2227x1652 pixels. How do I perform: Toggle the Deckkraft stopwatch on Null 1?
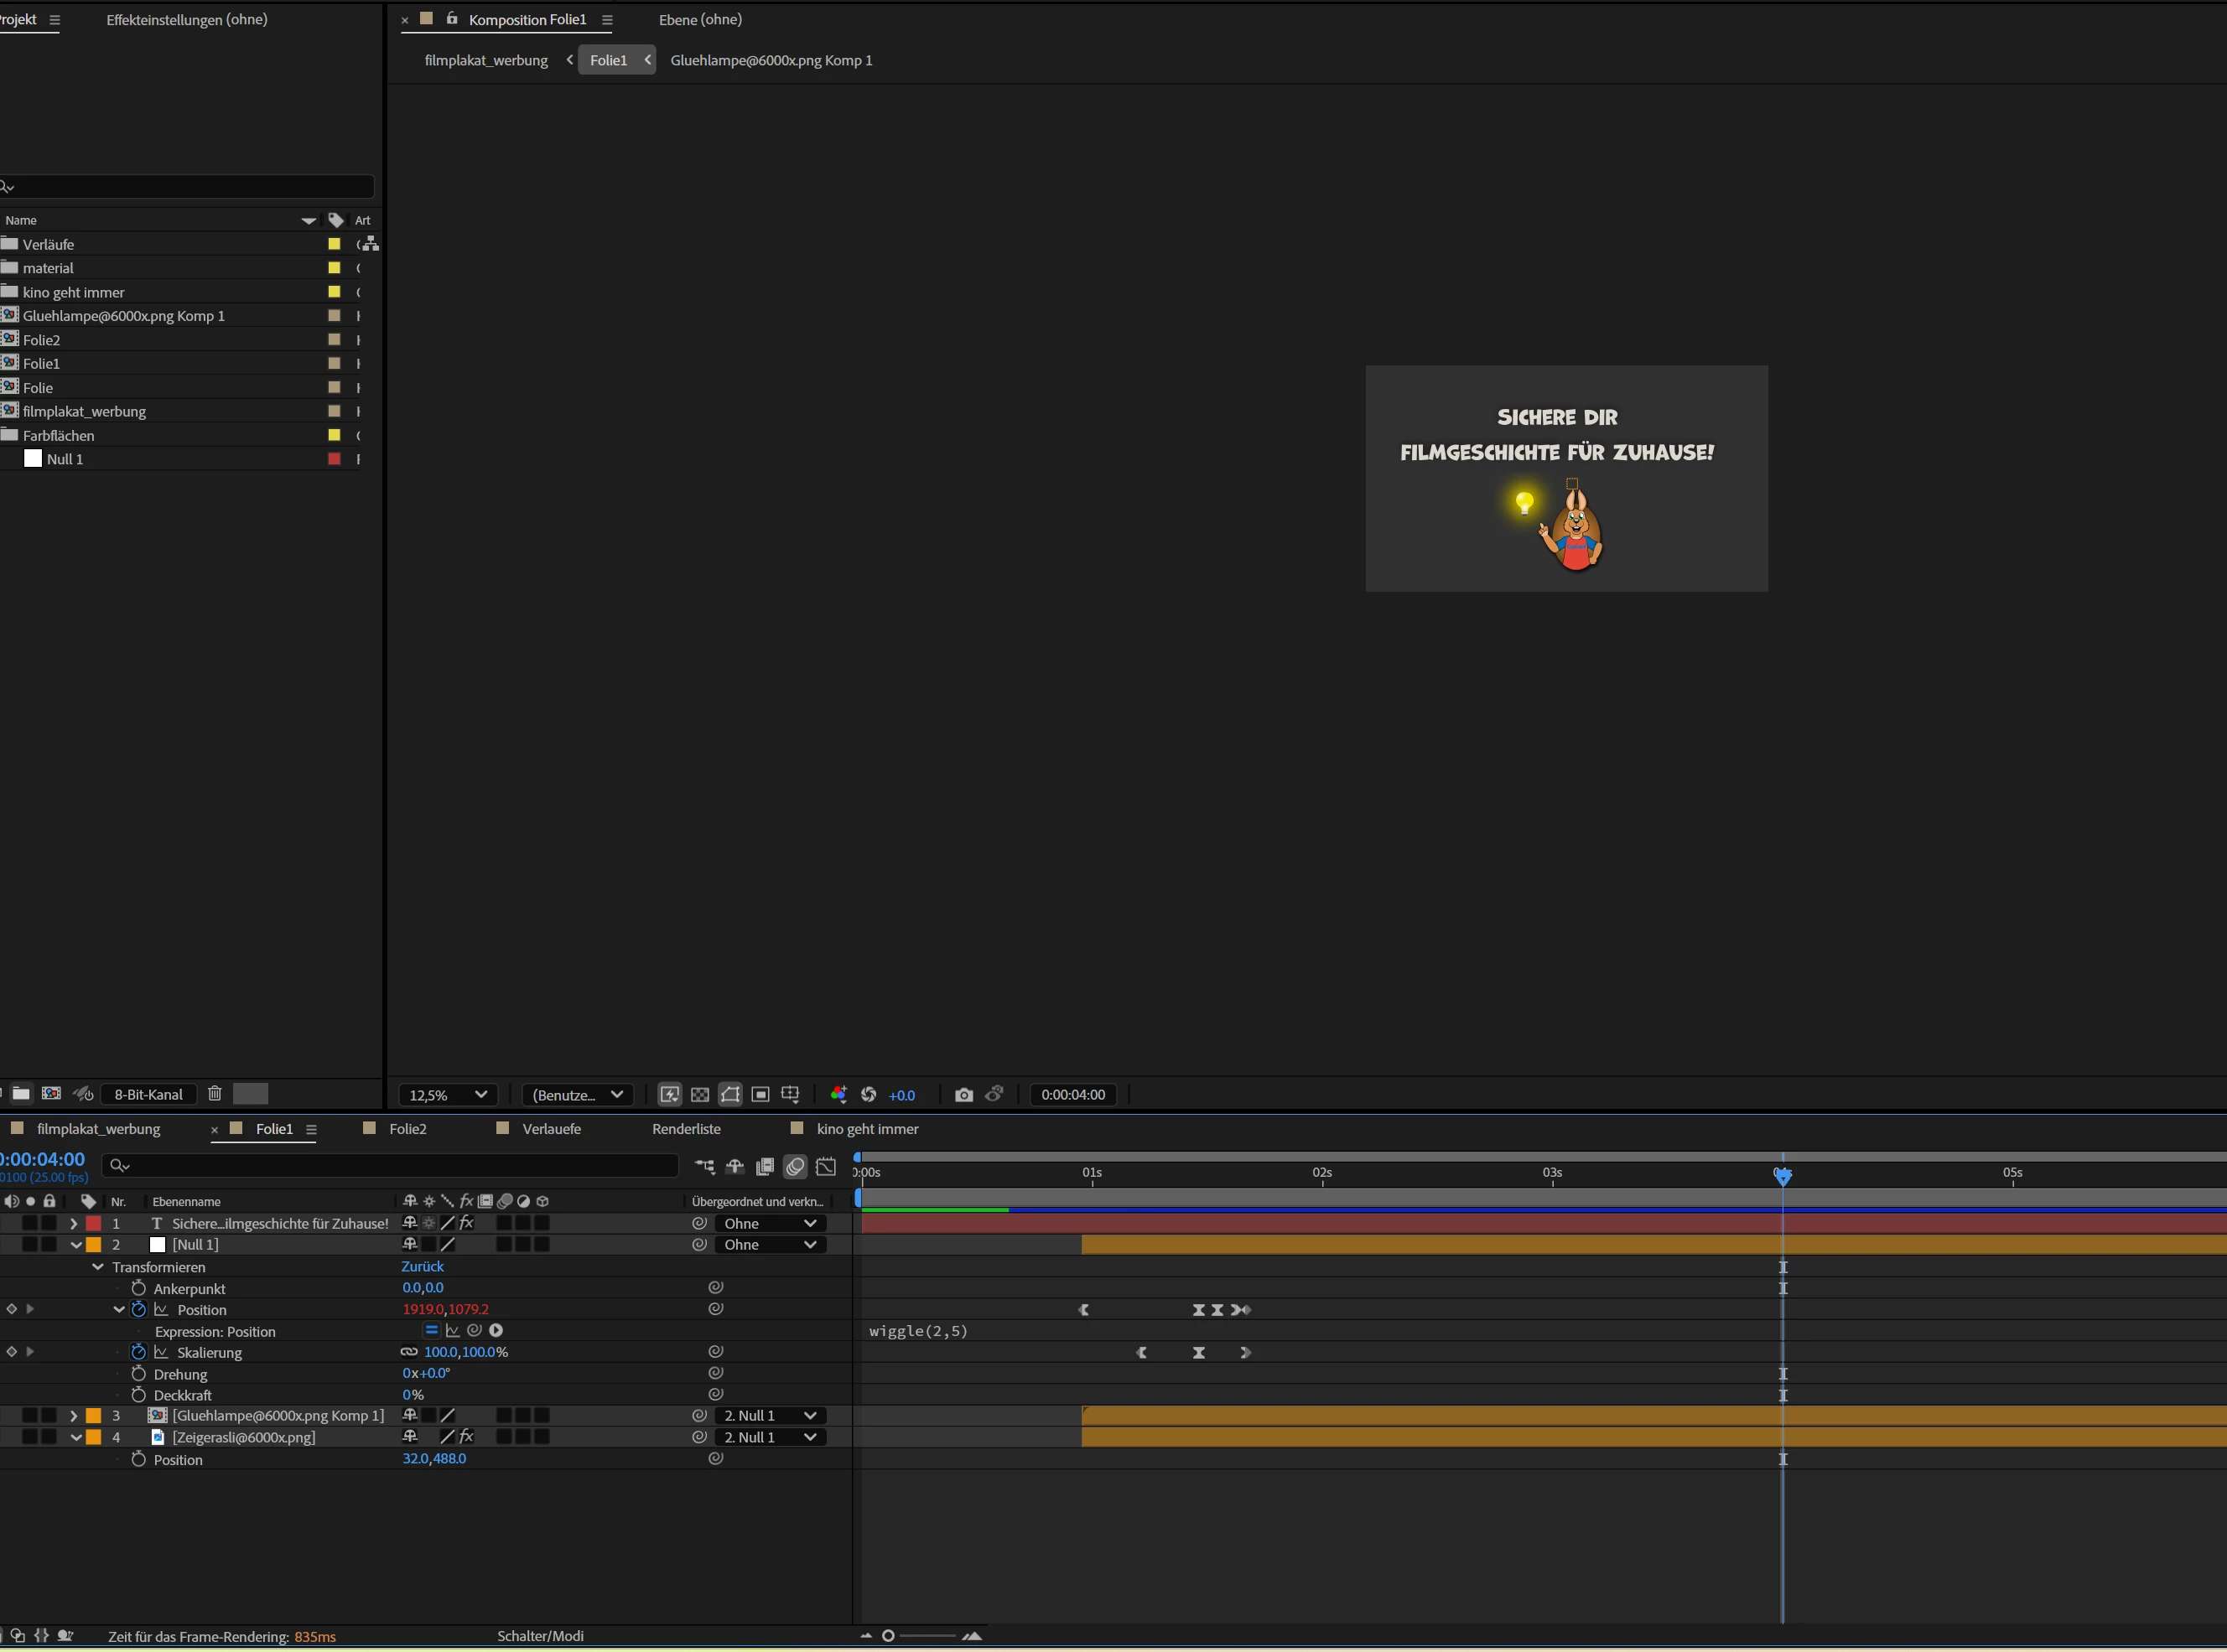[139, 1395]
